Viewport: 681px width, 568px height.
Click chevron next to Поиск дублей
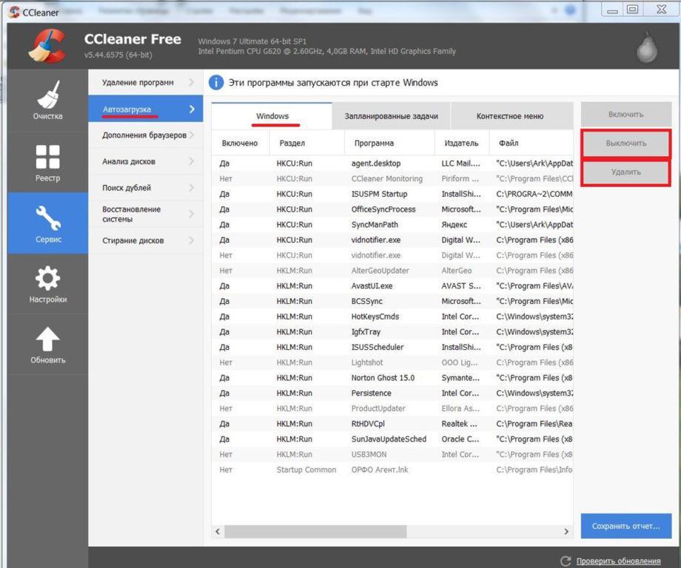click(192, 188)
